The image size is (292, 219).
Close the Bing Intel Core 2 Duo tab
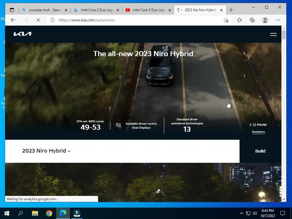click(118, 10)
